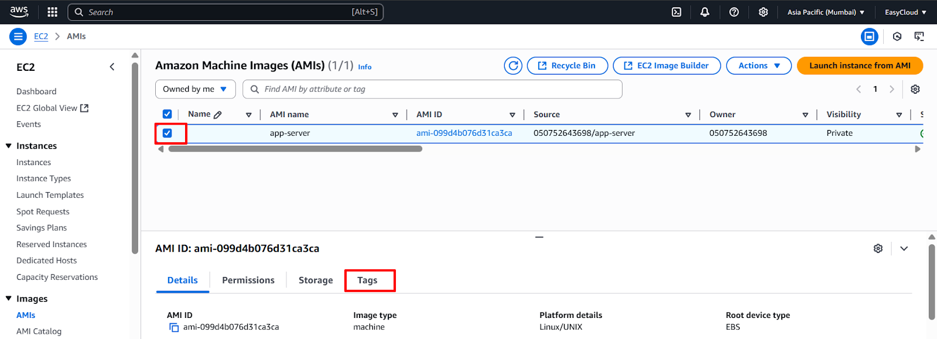This screenshot has height=339, width=937.
Task: Open the EasyCloud account menu
Action: point(905,12)
